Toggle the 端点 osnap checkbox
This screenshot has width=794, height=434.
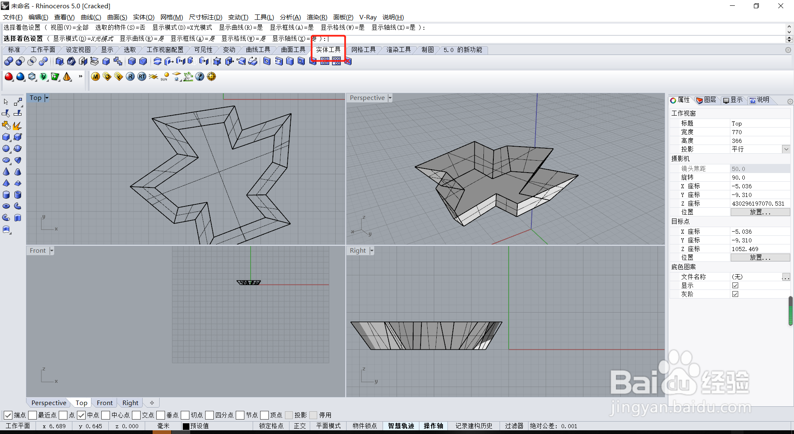point(8,415)
